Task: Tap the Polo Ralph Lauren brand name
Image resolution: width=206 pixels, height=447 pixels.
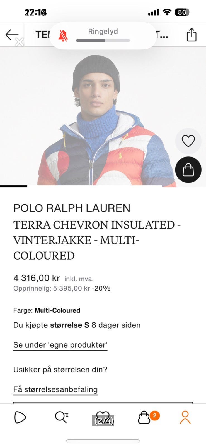Action: pyautogui.click(x=72, y=208)
